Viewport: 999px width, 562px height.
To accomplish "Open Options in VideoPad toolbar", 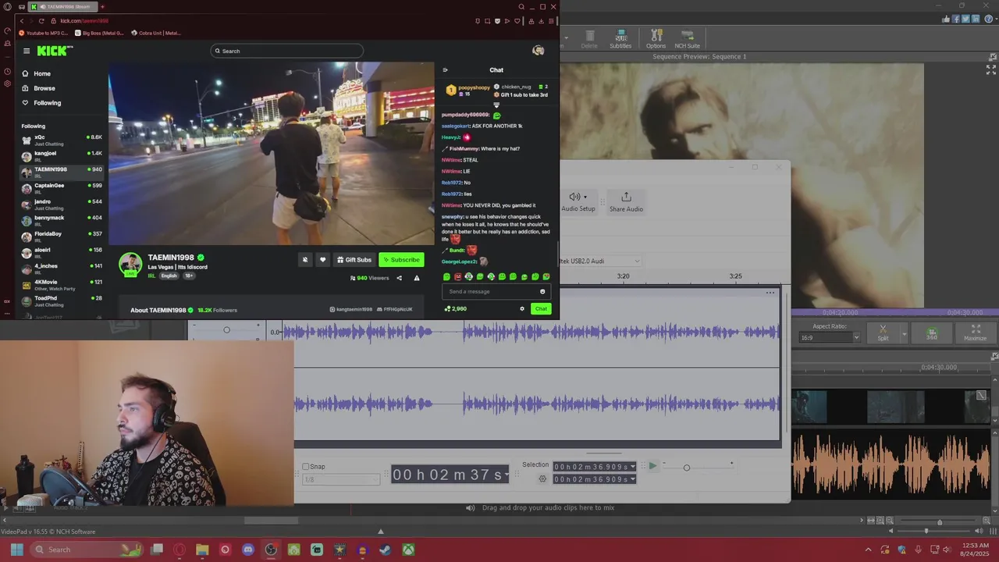I will [656, 39].
